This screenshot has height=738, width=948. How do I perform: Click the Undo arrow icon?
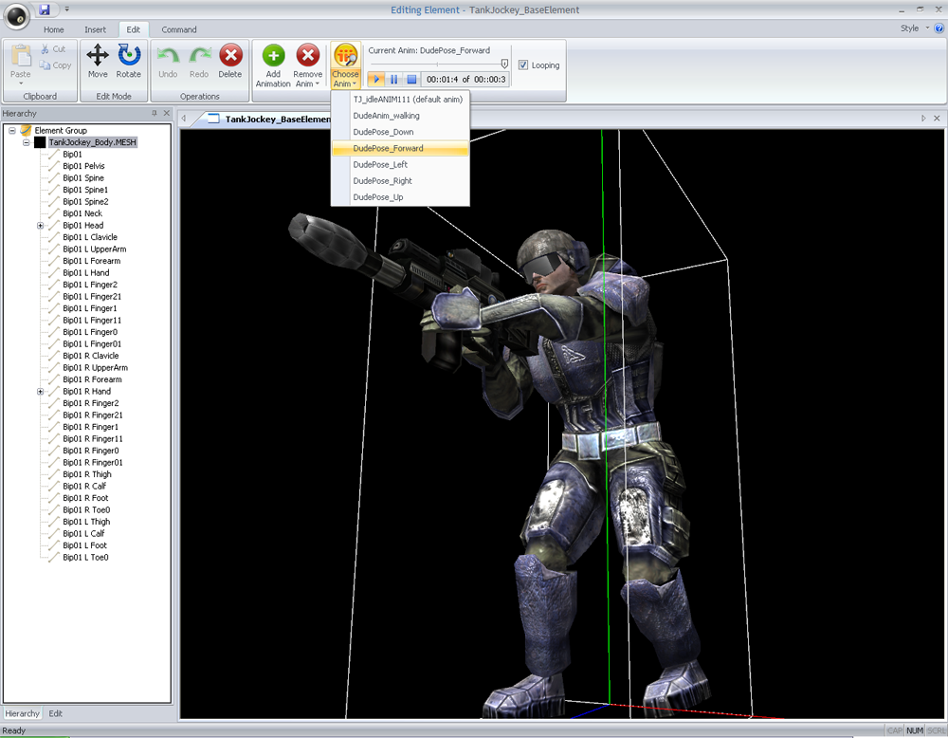tap(168, 56)
